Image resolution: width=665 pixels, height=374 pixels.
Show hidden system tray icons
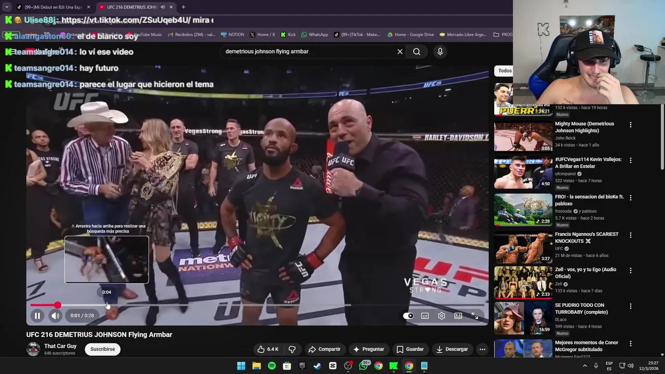click(584, 366)
